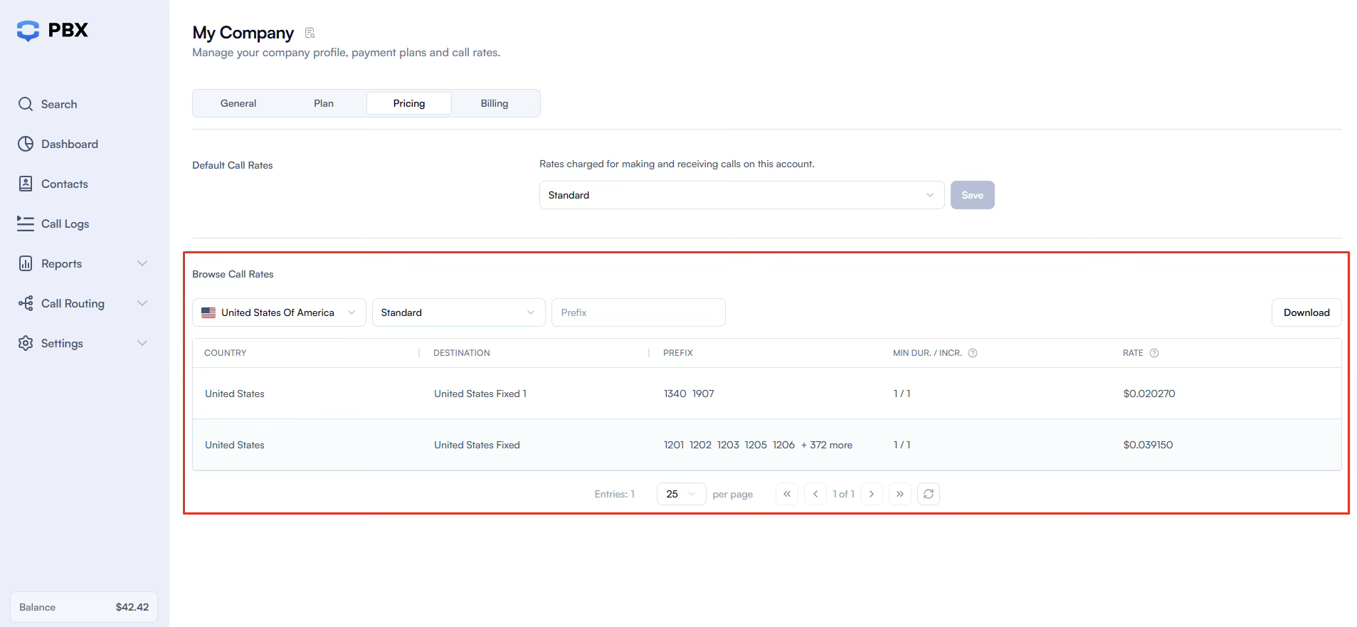Image resolution: width=1357 pixels, height=627 pixels.
Task: Open the documentation icon beside My Company
Action: tap(310, 33)
